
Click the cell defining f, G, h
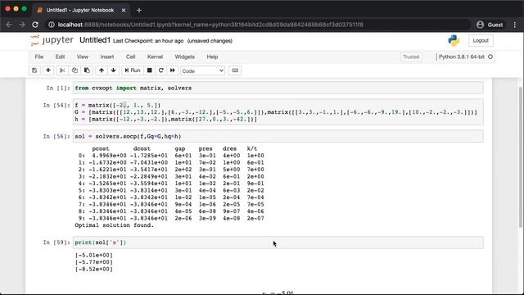(278, 112)
